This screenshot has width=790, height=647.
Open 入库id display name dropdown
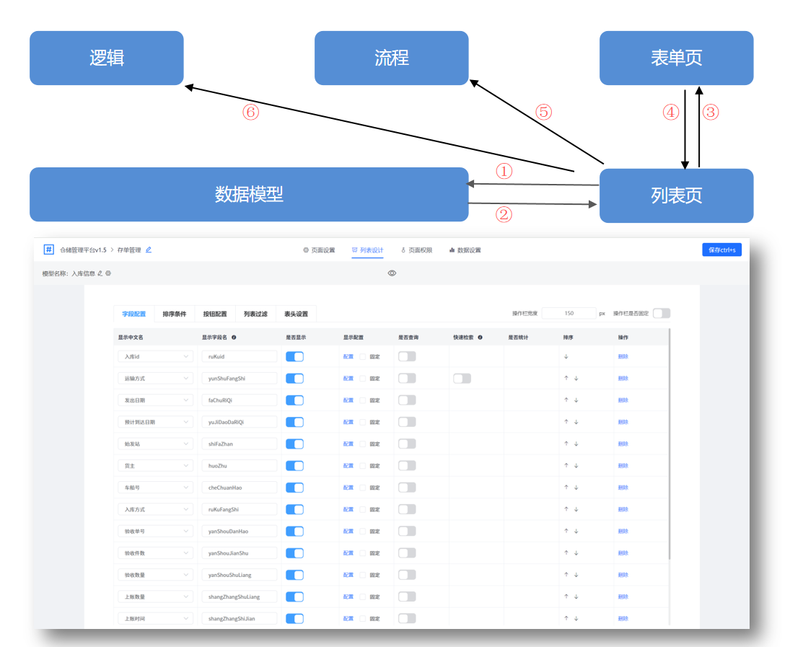point(155,356)
